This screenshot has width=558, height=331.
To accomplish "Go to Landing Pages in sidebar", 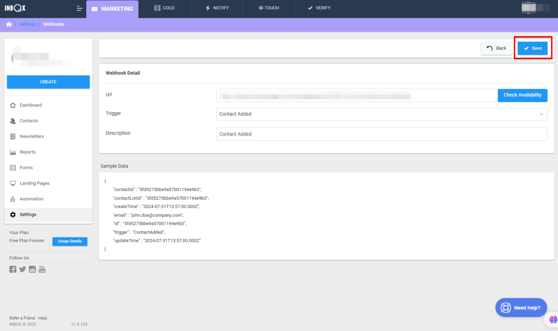I will click(34, 183).
